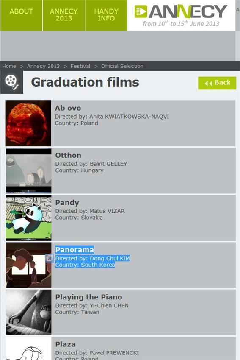Go back with the green Back button
Image resolution: width=240 pixels, height=360 pixels.
pos(217,83)
